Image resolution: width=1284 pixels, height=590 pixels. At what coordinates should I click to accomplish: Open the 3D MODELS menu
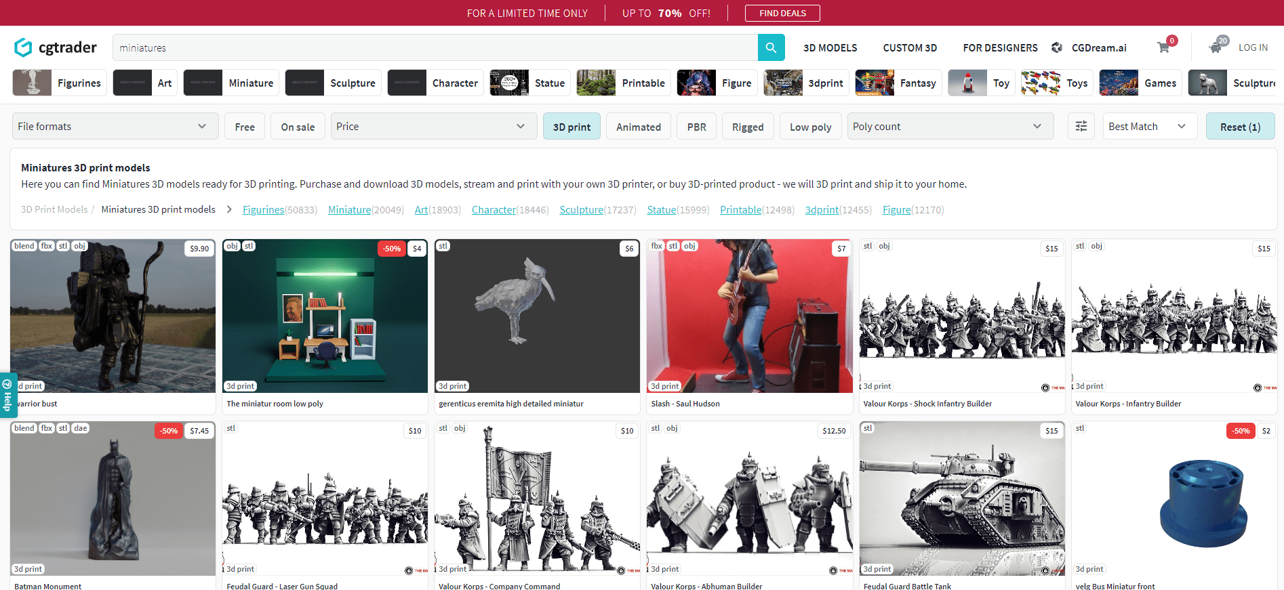pyautogui.click(x=830, y=48)
